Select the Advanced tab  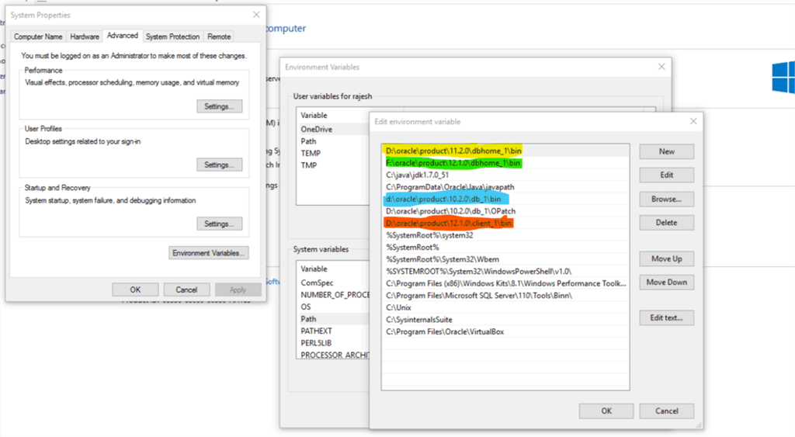pyautogui.click(x=122, y=36)
